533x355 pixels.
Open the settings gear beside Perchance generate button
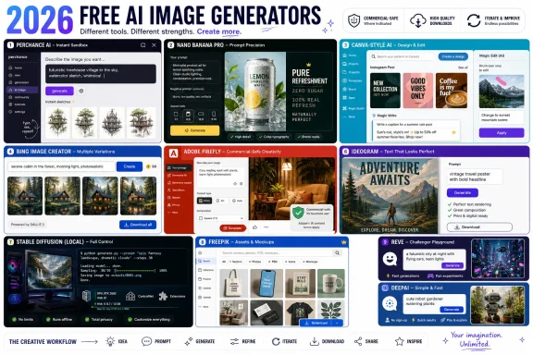click(x=81, y=91)
